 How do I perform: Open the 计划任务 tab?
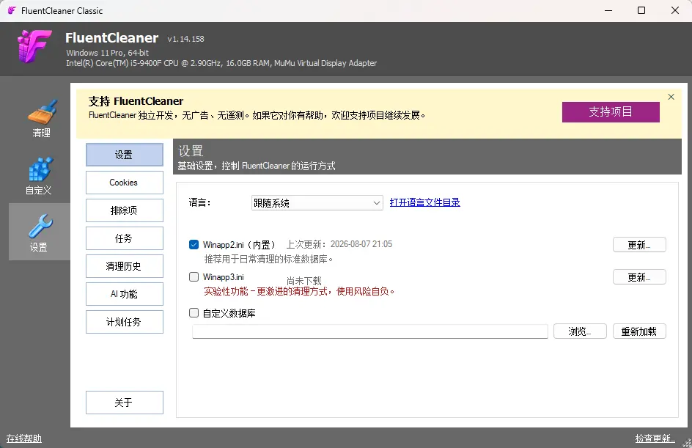(125, 322)
